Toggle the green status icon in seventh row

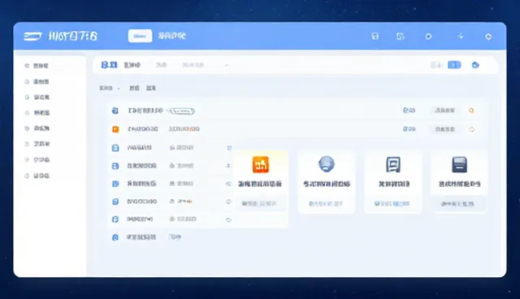(x=228, y=219)
